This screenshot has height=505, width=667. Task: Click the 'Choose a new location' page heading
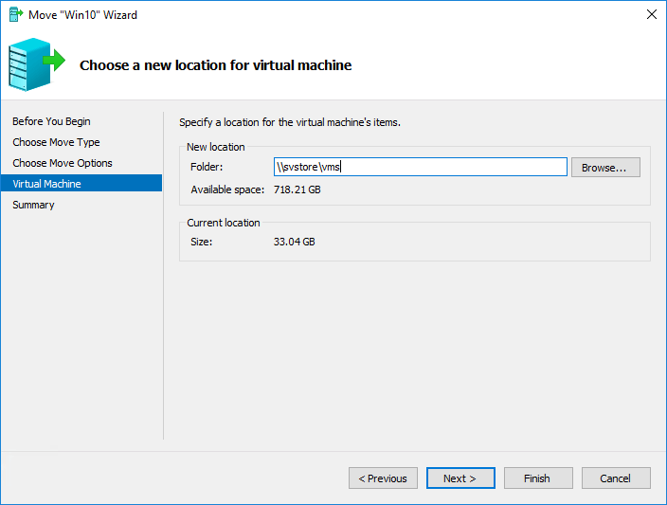216,65
